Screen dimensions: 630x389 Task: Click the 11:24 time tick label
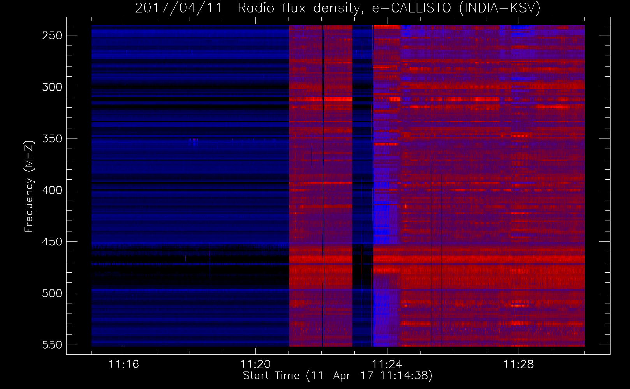pos(387,364)
